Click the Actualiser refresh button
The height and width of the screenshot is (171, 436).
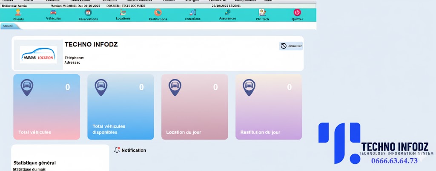click(x=291, y=46)
